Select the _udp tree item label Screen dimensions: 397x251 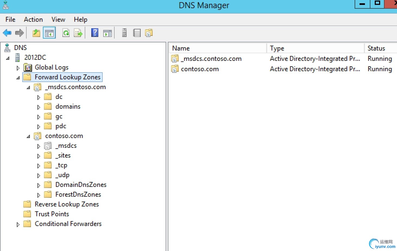tap(62, 175)
